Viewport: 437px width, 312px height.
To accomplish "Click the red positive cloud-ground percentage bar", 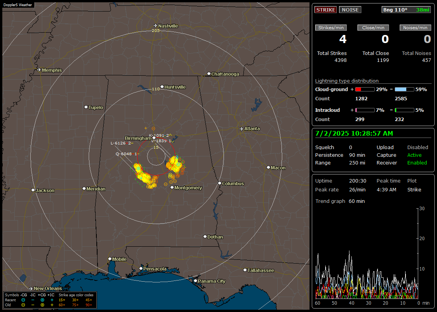I will 365,89.
